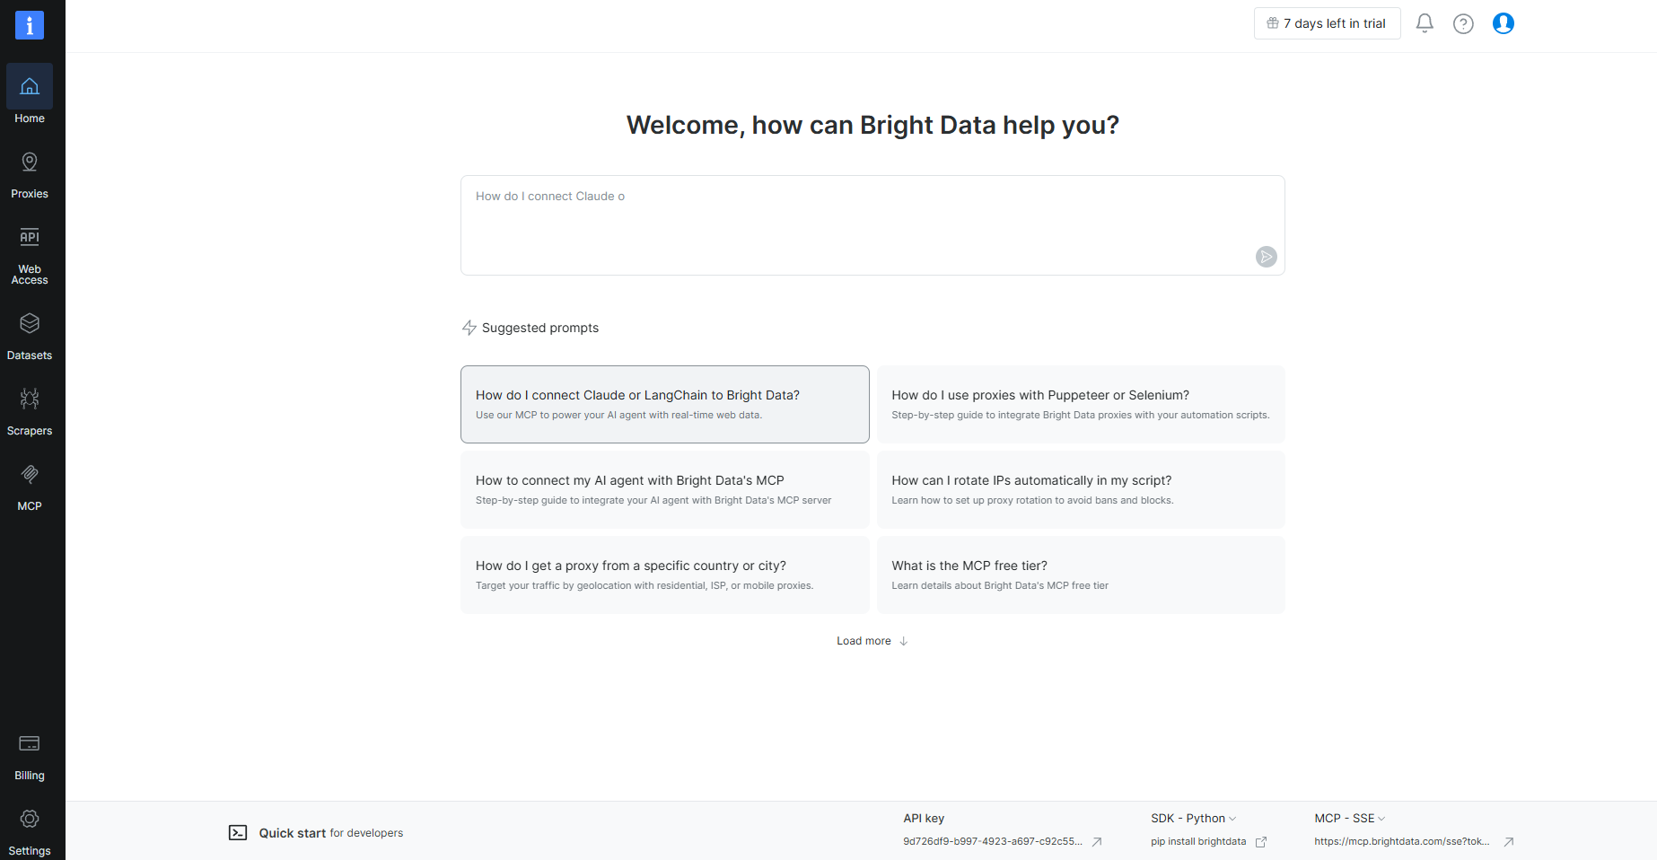Expand the SDK - Python dropdown
1657x860 pixels.
pos(1194,819)
